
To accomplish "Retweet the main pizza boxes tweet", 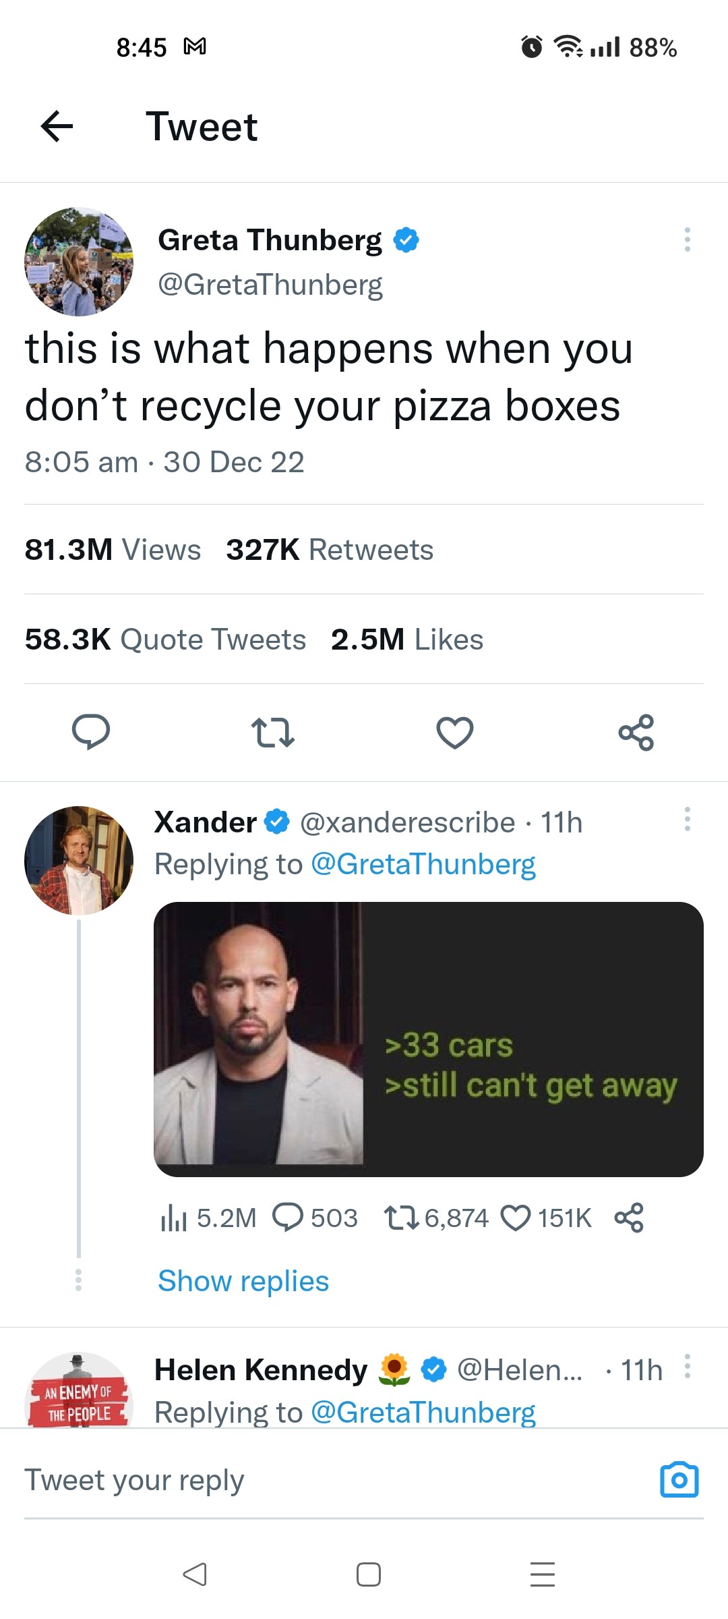I will pyautogui.click(x=272, y=733).
